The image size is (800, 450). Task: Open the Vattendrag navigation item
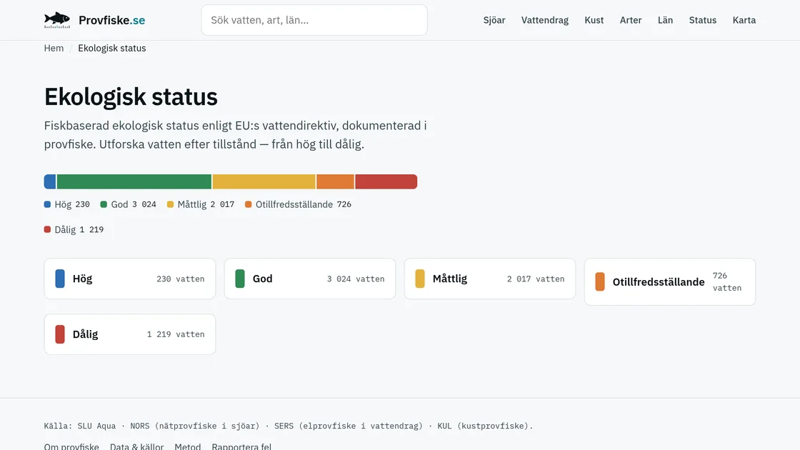(545, 20)
